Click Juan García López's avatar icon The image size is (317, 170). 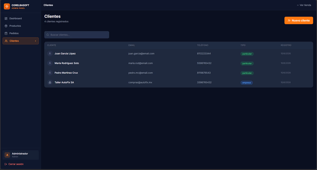pos(50,53)
